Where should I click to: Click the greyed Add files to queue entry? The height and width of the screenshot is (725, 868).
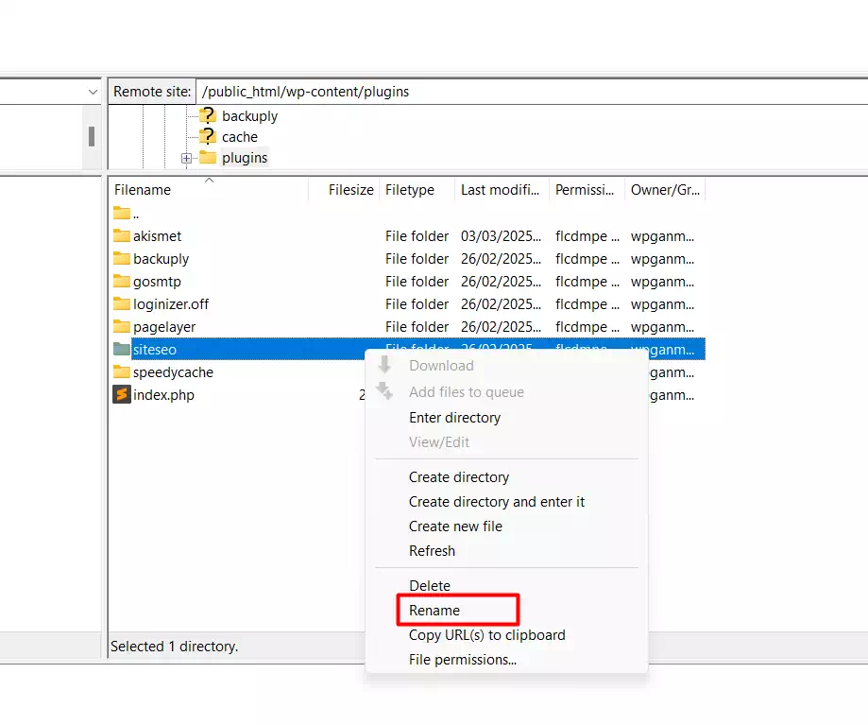pyautogui.click(x=466, y=392)
